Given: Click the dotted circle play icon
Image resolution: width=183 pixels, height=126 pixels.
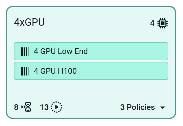Looking at the screenshot, I should [57, 107].
